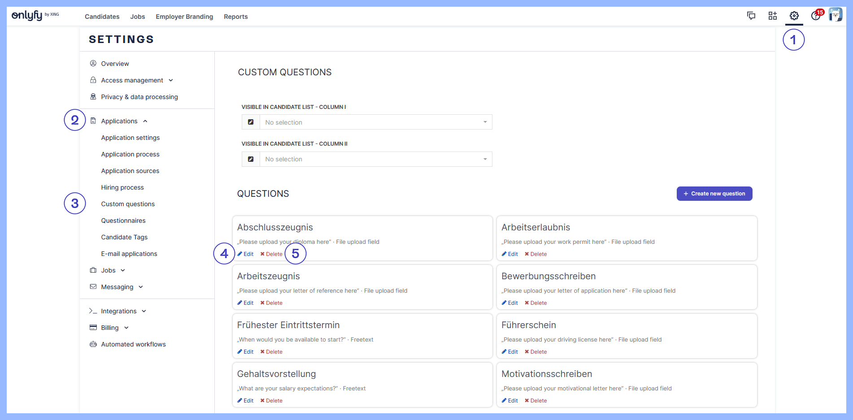Expand Access management in the sidebar
Viewport: 853px width, 420px height.
click(x=132, y=80)
